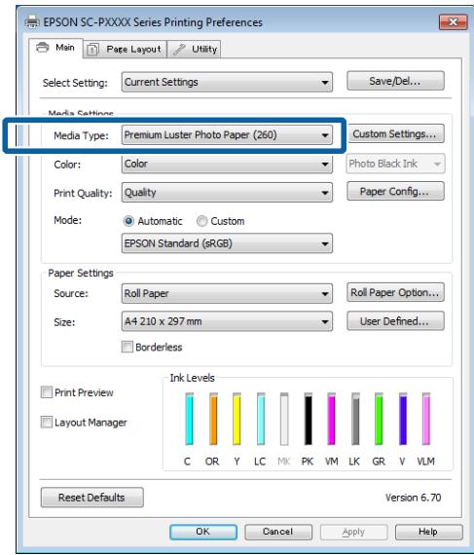Viewport: 474px width, 555px height.
Task: Click the magenta VM ink level bar
Action: pyautogui.click(x=332, y=419)
